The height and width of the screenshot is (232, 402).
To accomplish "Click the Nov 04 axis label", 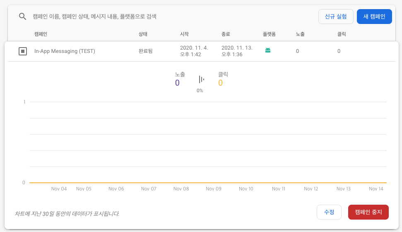I will coord(59,189).
